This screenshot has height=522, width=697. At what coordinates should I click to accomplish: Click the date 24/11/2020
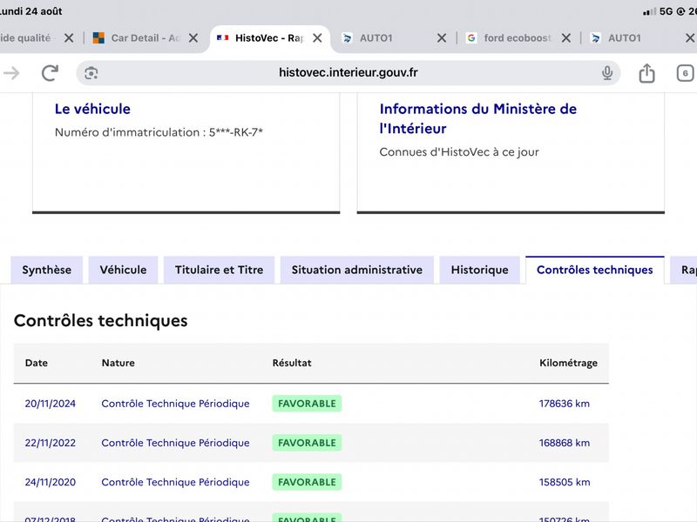pos(51,482)
